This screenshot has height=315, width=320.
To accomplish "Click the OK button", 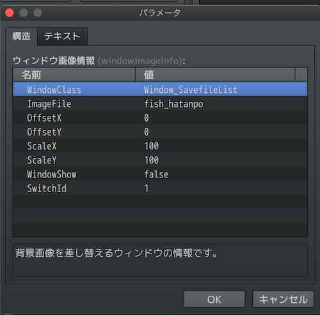I will point(214,299).
